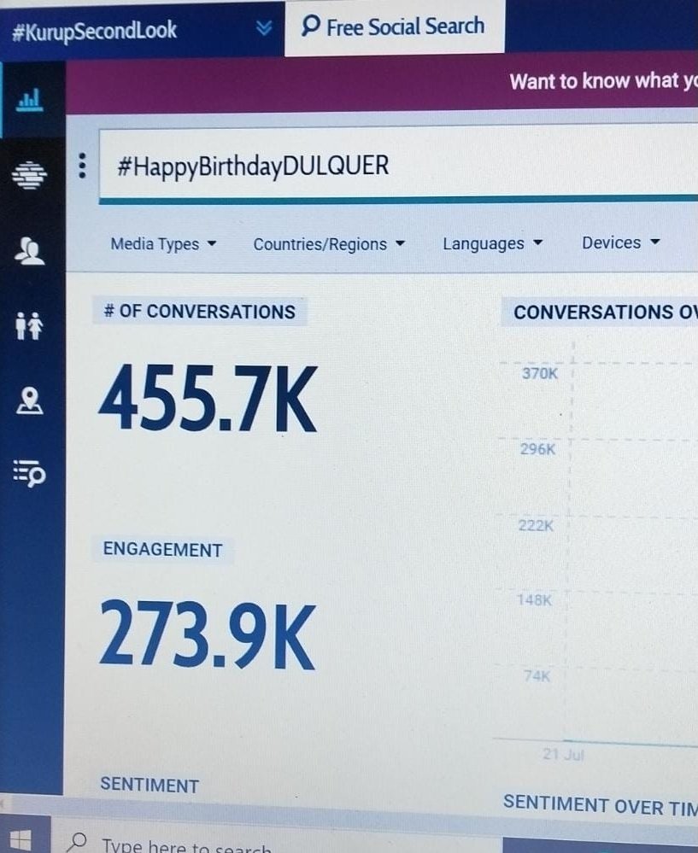Open the Languages dropdown

pos(492,243)
